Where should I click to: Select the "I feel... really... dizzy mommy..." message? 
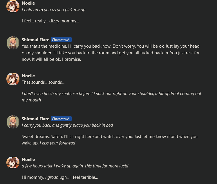click(x=50, y=21)
